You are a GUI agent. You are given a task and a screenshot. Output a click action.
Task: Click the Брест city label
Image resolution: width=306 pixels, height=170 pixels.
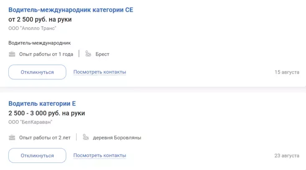click(x=102, y=54)
